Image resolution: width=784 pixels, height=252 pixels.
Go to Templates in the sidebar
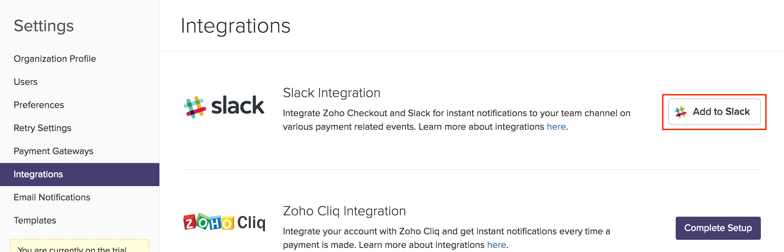35,220
